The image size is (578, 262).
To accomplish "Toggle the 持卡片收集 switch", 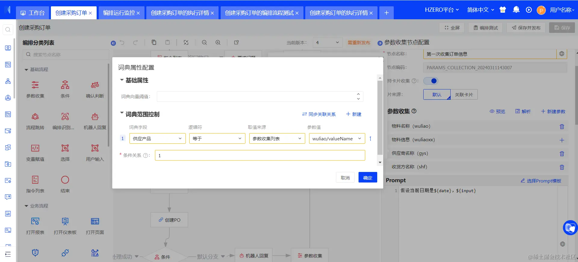I will [431, 81].
